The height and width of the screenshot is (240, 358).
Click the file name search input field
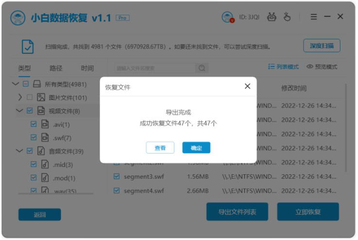click(x=155, y=68)
